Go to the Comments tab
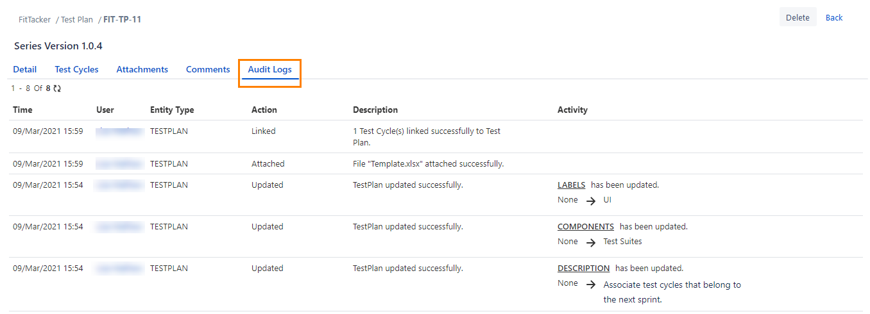Viewport: 870px width, 314px height. (208, 69)
